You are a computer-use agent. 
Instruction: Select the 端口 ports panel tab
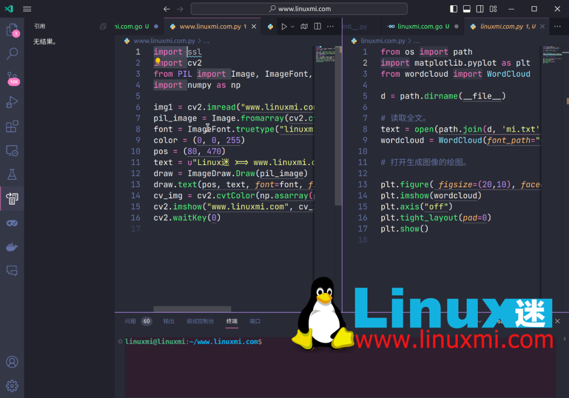click(255, 321)
